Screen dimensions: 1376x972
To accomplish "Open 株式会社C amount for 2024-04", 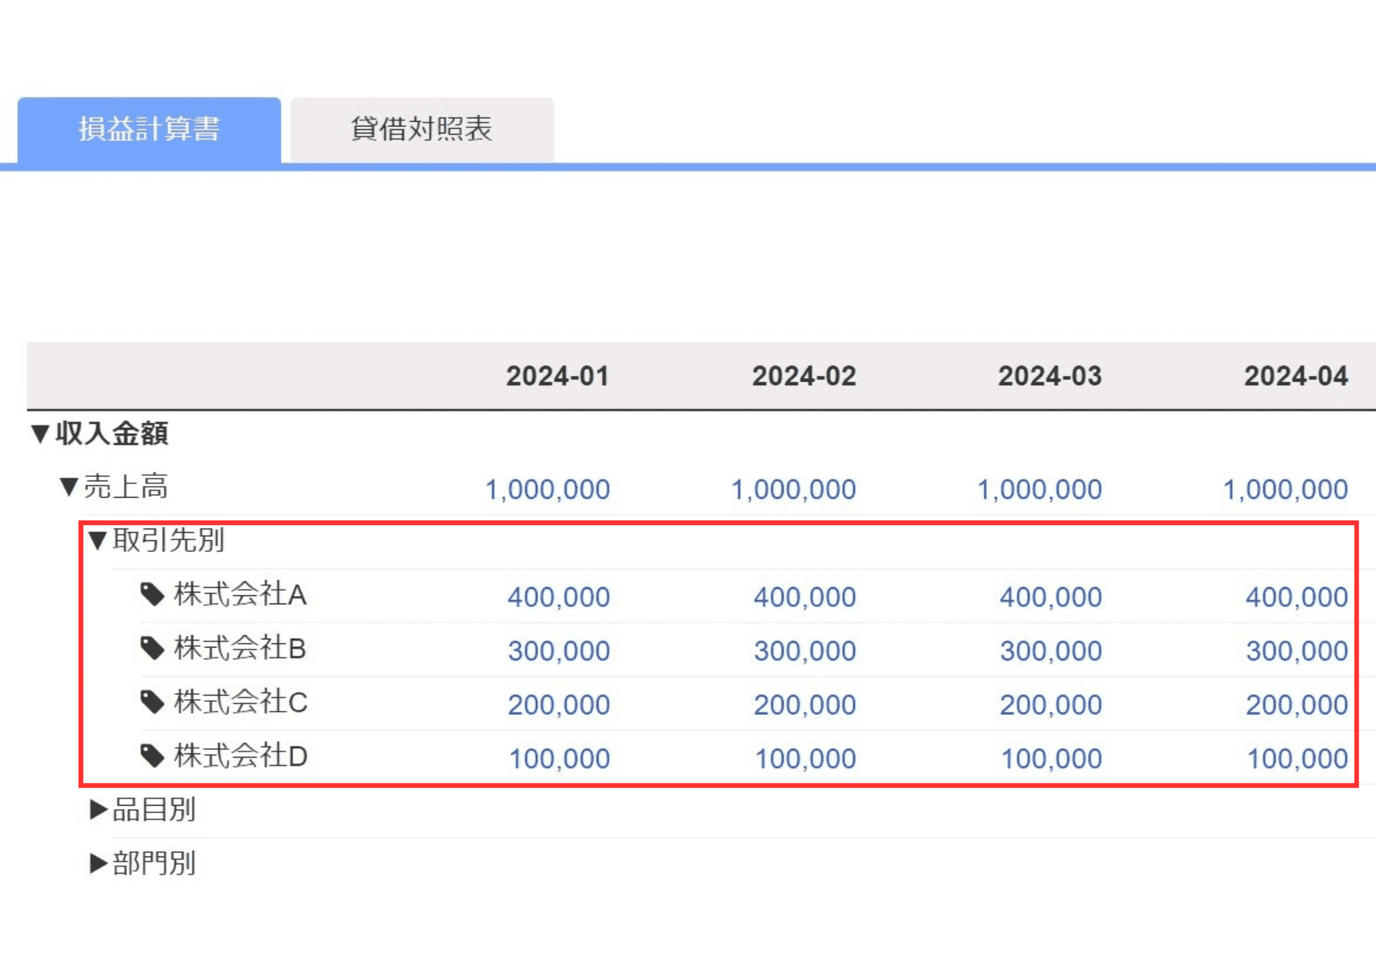I will click(1296, 705).
